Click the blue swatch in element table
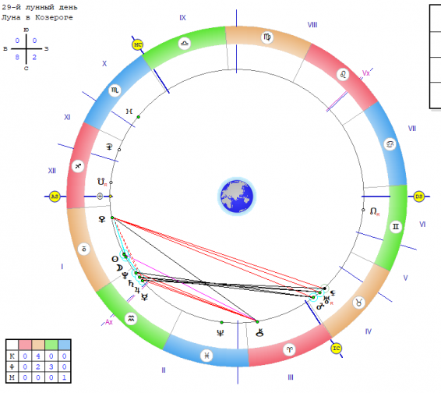This screenshot has height=393, width=441. 65,345
